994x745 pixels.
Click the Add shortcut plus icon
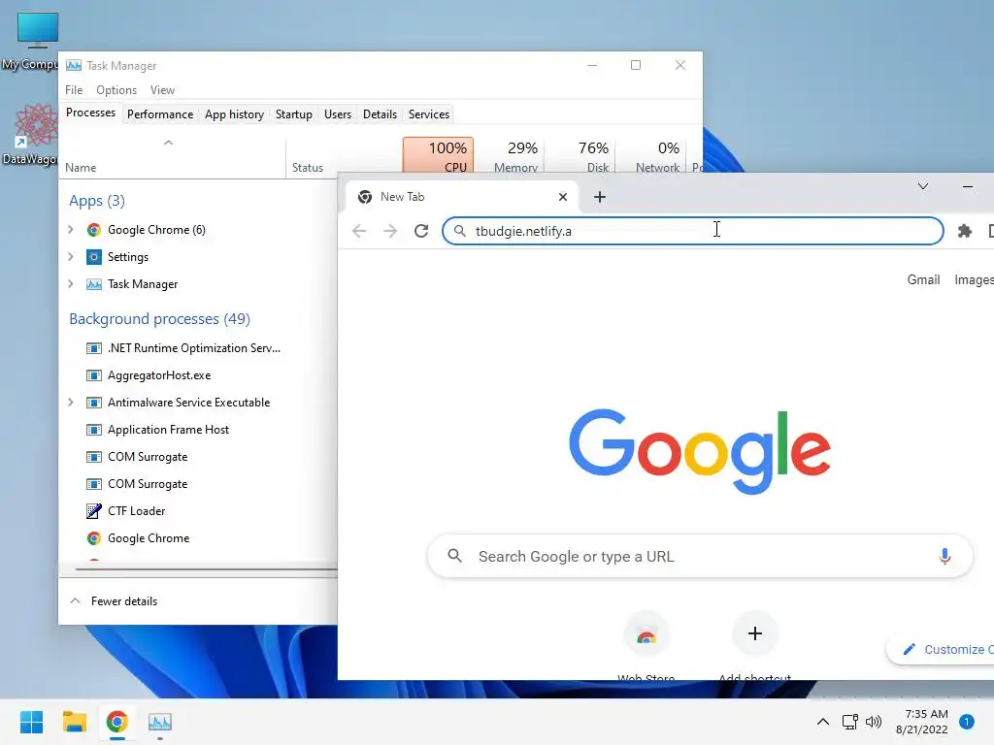(x=754, y=633)
